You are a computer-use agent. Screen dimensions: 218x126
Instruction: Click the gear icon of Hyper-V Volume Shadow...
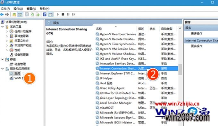tap(97, 54)
